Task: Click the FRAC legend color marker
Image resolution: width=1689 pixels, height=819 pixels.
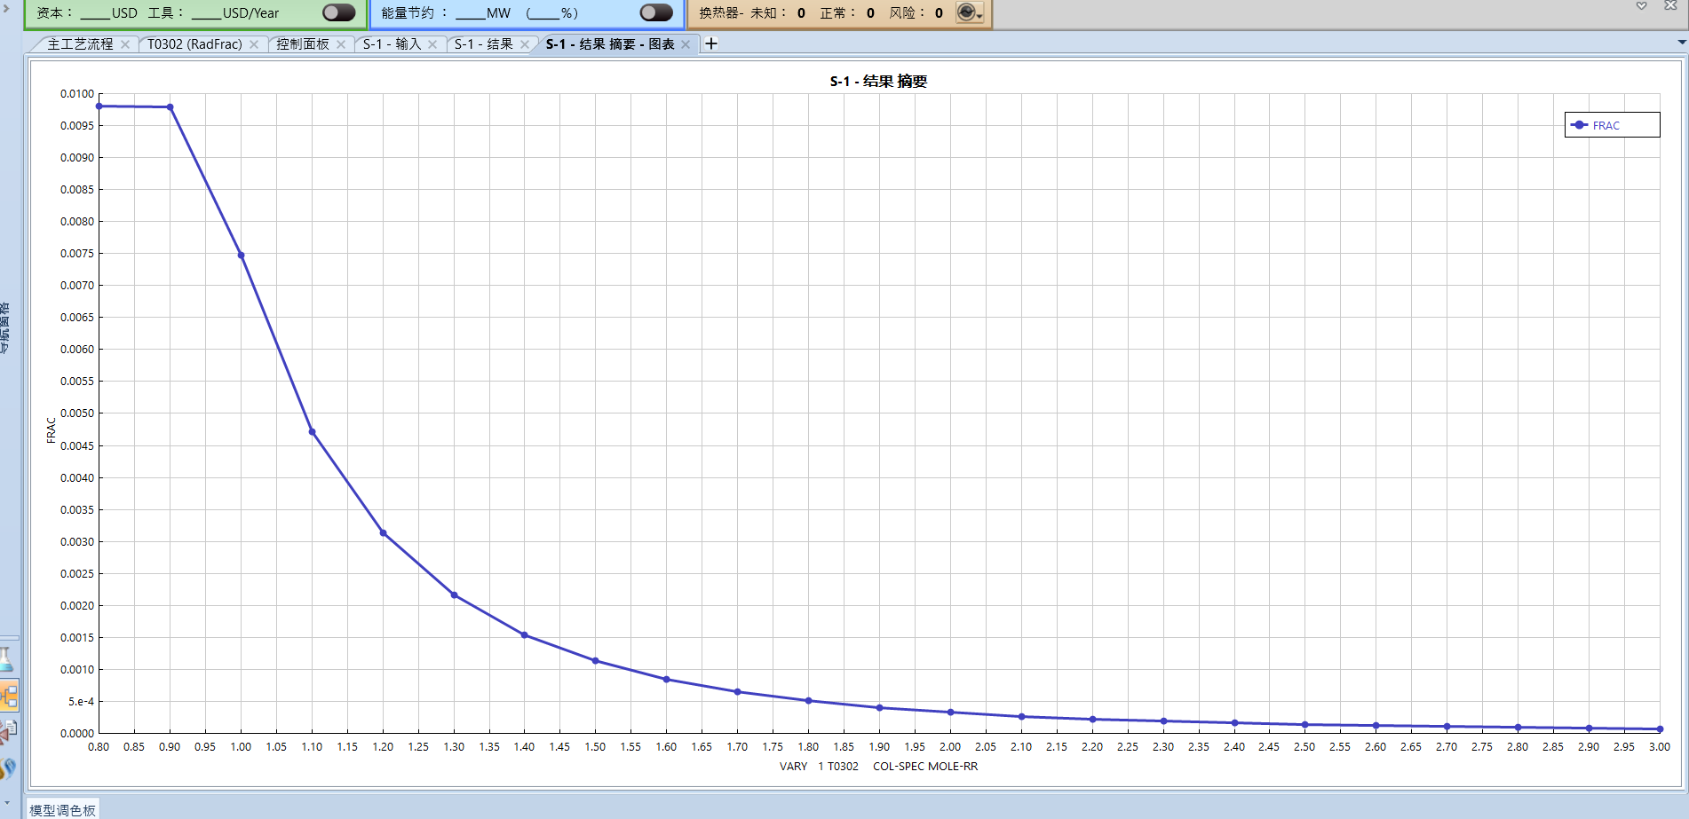Action: (x=1579, y=125)
